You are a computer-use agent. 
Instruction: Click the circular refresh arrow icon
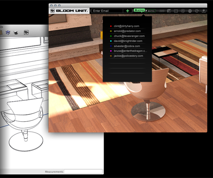coord(197,11)
